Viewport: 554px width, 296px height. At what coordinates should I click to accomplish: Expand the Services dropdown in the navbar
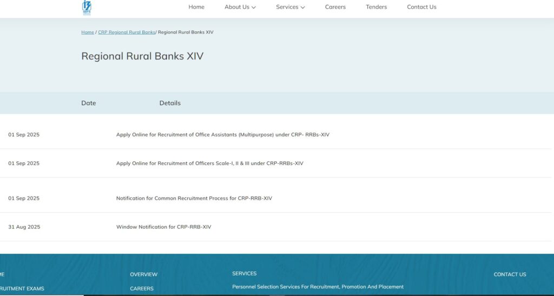[x=290, y=7]
